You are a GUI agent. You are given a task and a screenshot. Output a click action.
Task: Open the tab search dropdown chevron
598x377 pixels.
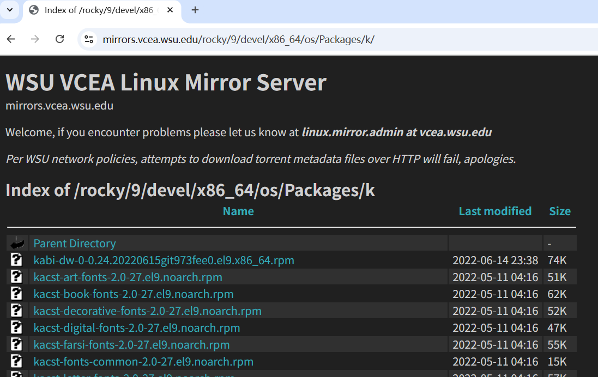click(10, 9)
